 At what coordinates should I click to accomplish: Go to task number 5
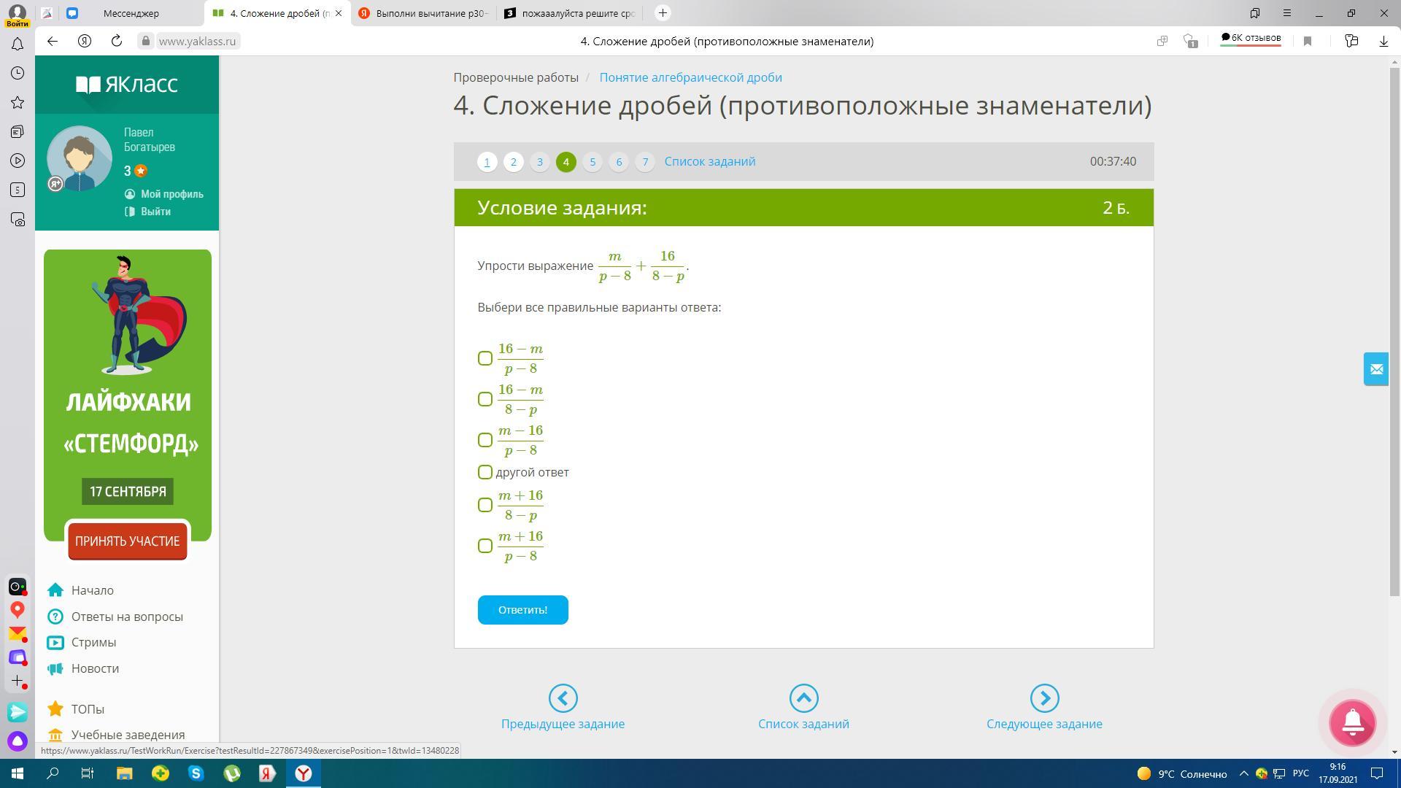pyautogui.click(x=593, y=162)
